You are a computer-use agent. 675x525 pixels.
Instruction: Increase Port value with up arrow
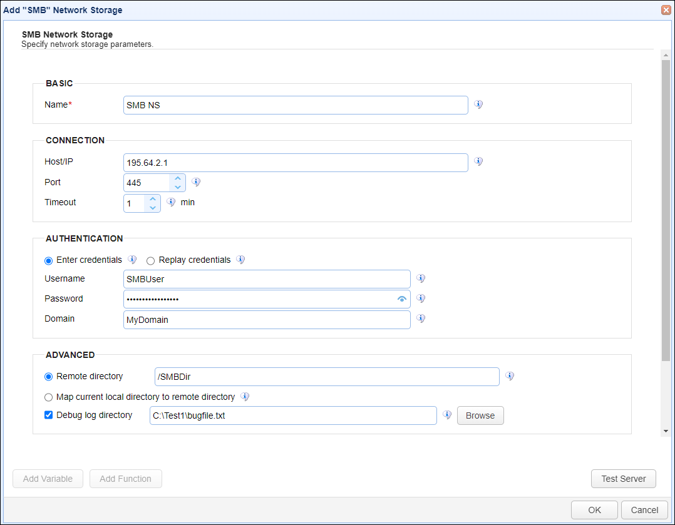coord(178,178)
